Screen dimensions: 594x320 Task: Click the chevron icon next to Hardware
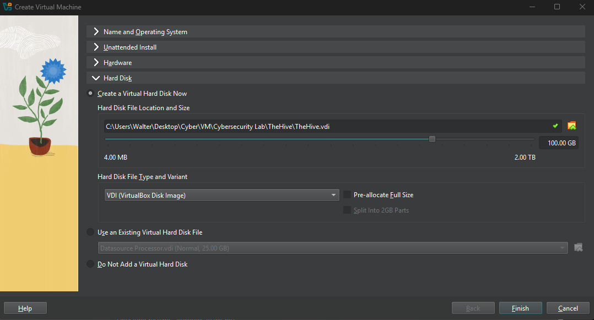96,63
